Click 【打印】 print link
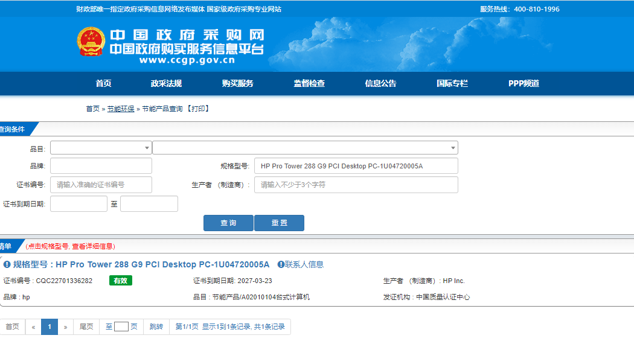This screenshot has height=338, width=634. [x=198, y=109]
